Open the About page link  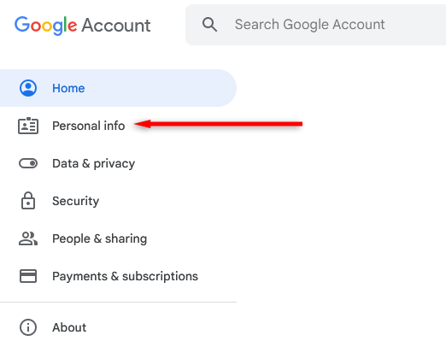click(118, 327)
